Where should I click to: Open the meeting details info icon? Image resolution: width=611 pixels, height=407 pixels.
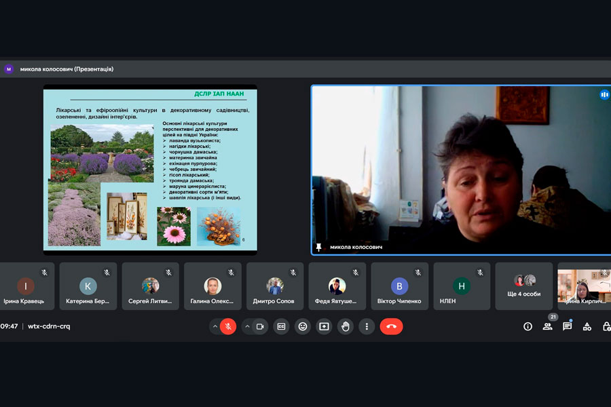click(x=527, y=326)
